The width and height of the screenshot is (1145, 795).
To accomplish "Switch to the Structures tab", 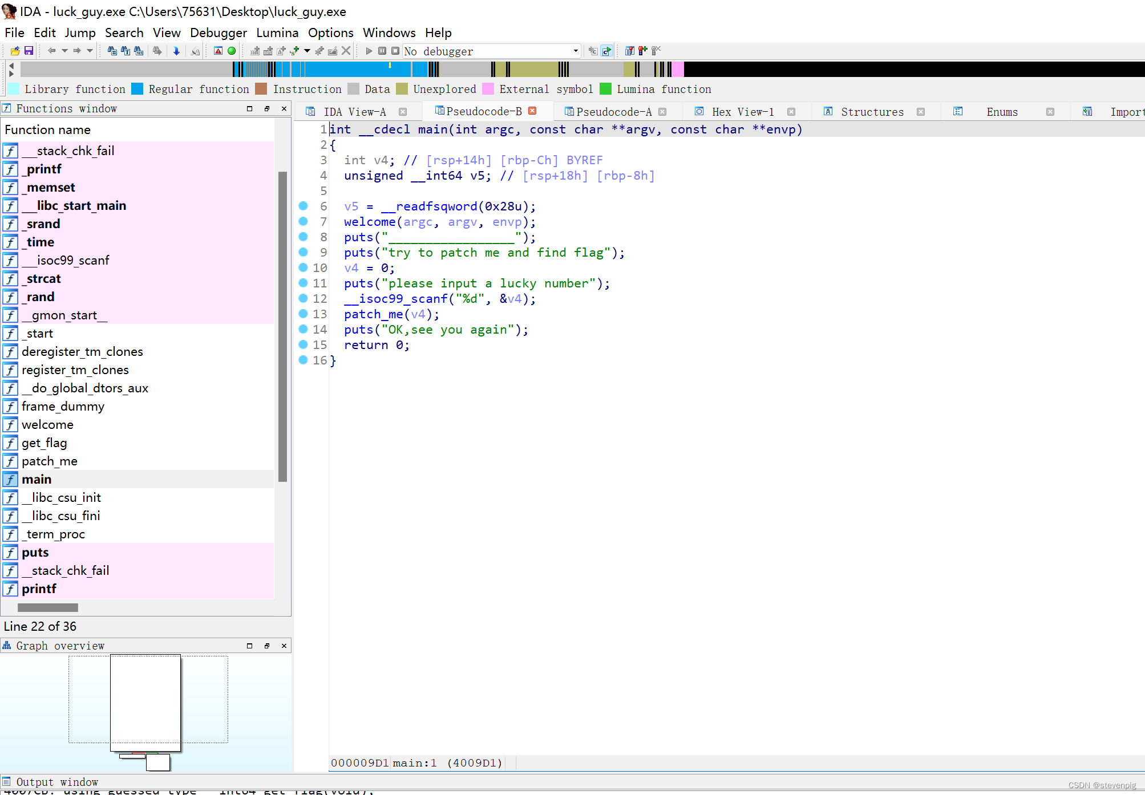I will [872, 112].
